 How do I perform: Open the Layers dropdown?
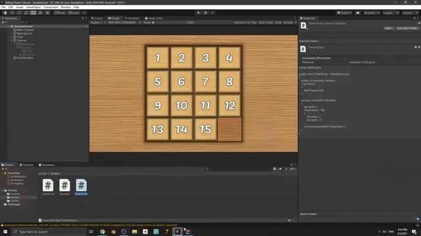[391, 12]
